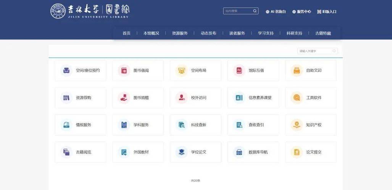
Task: Open the 学习支持 menu
Action: [x=266, y=33]
